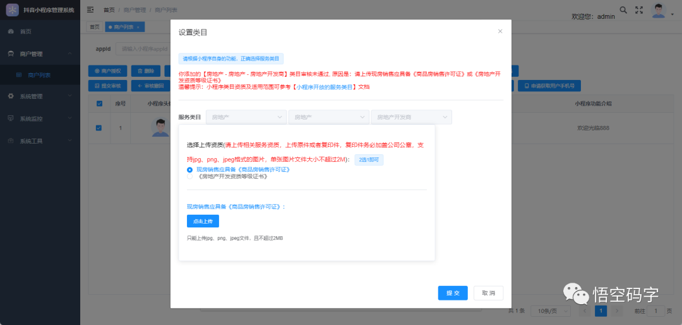Screen dimensions: 682x325
Task: Expand the 系统工具 menu chevron
Action: [x=70, y=140]
